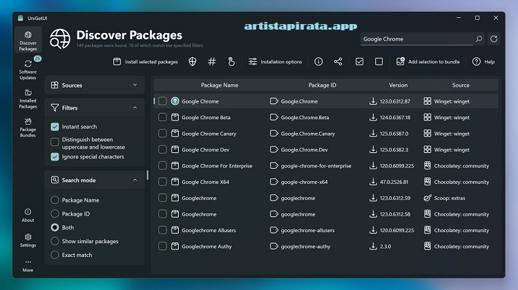Open Installation options
The width and height of the screenshot is (518, 290).
click(275, 61)
